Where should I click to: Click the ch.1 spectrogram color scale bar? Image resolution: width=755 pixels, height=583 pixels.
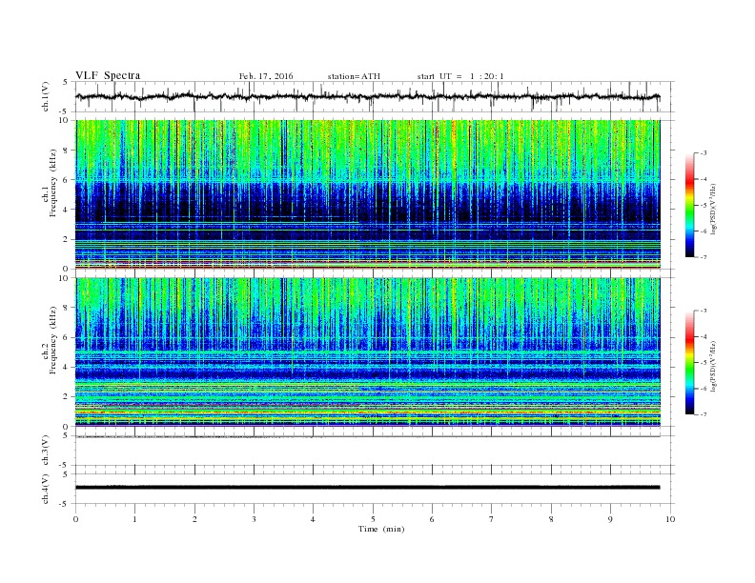[690, 205]
